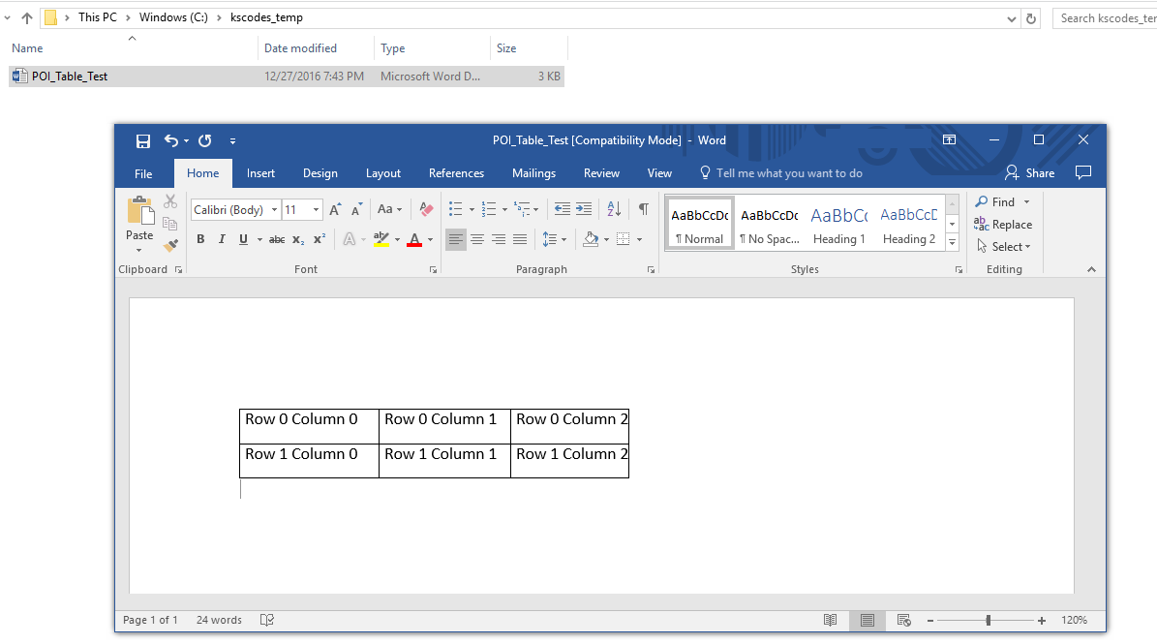Viewport: 1157px width, 644px height.
Task: Select POI_Table_Test file in Explorer
Action: tap(70, 77)
